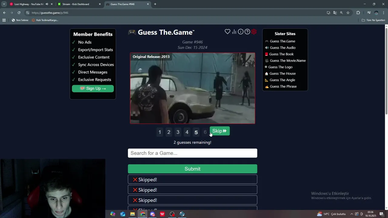Open WPS Office from taskbar
The height and width of the screenshot is (218, 388).
162,214
